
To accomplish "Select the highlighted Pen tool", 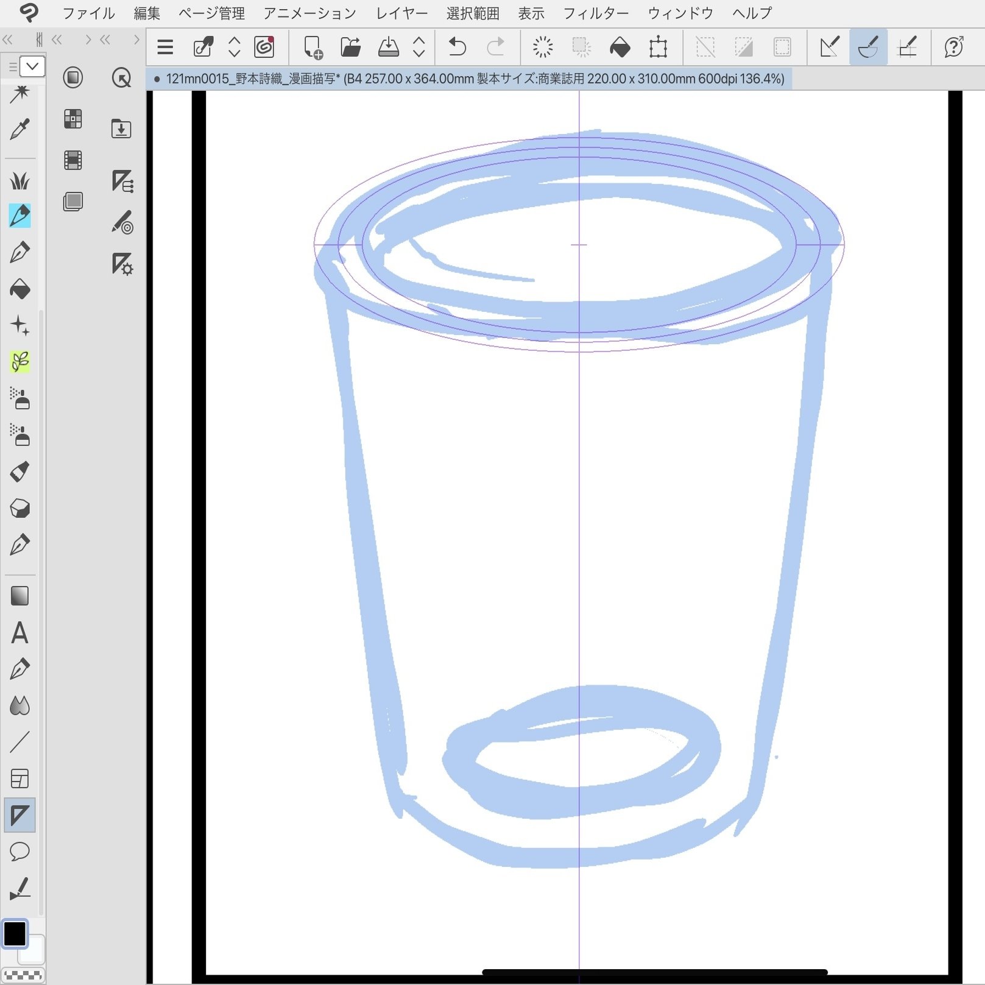I will [20, 216].
